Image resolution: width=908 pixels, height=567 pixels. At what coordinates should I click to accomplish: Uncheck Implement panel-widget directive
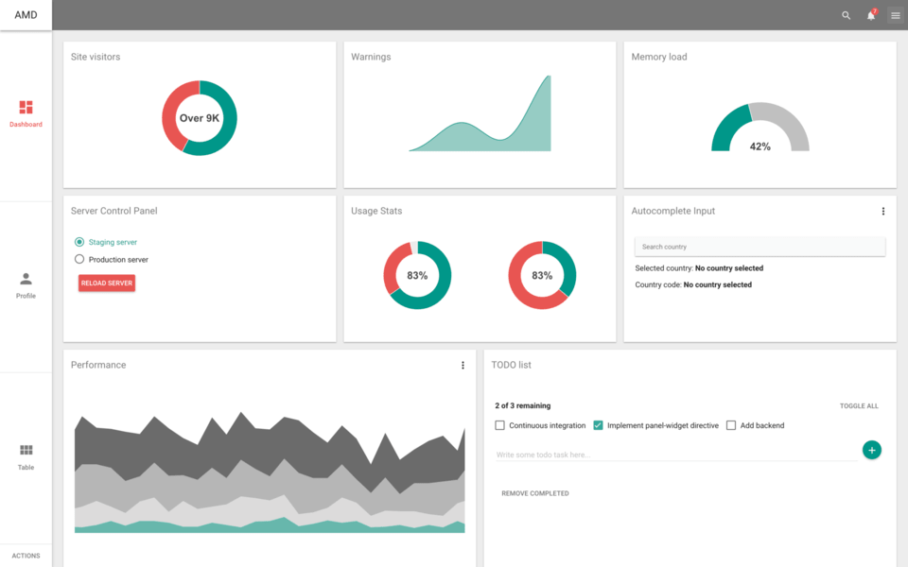(598, 425)
